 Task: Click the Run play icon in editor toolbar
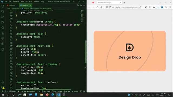[x=78, y=5]
